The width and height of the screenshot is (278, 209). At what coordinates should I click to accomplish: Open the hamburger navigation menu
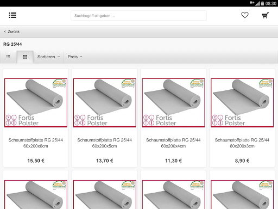tap(12, 15)
